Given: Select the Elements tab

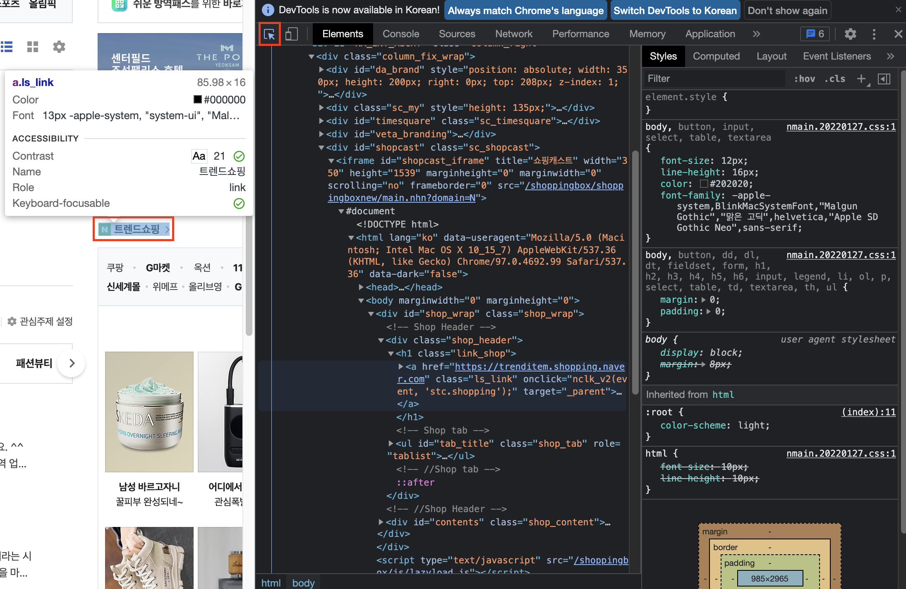Looking at the screenshot, I should coord(343,34).
